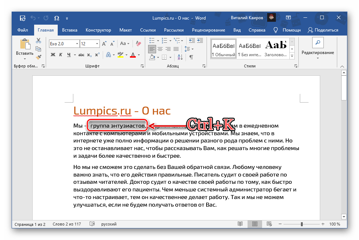Toggle bold Ж formatting

pyautogui.click(x=53, y=55)
